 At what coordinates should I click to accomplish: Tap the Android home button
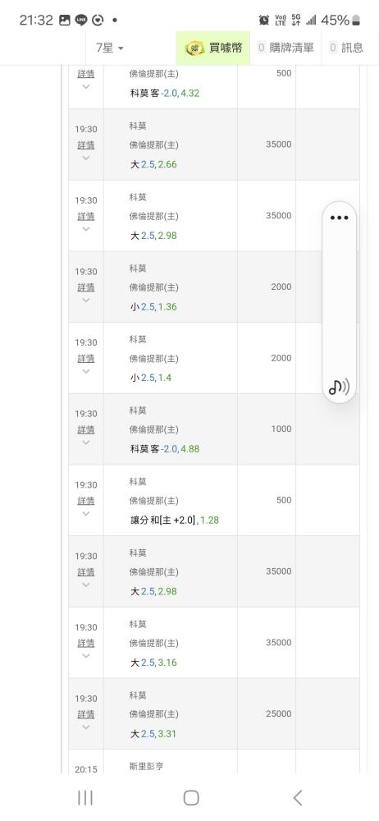click(x=191, y=797)
